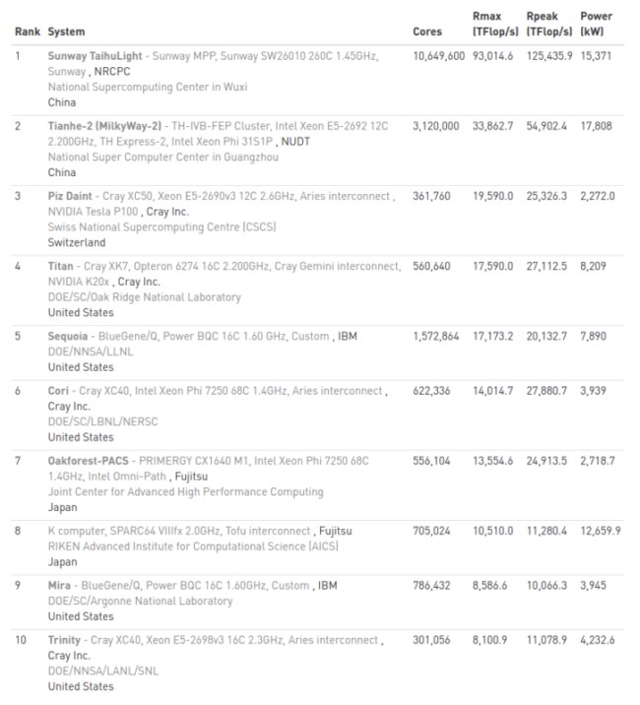The image size is (640, 705).
Task: Open the DOE/NNSA/LLNL site link
Action: pos(91,352)
